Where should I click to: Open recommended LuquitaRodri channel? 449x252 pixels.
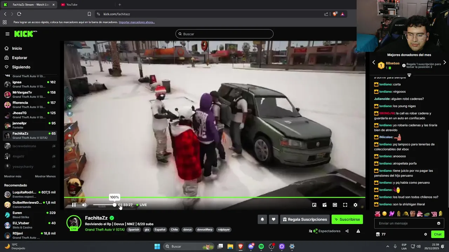coord(30,194)
